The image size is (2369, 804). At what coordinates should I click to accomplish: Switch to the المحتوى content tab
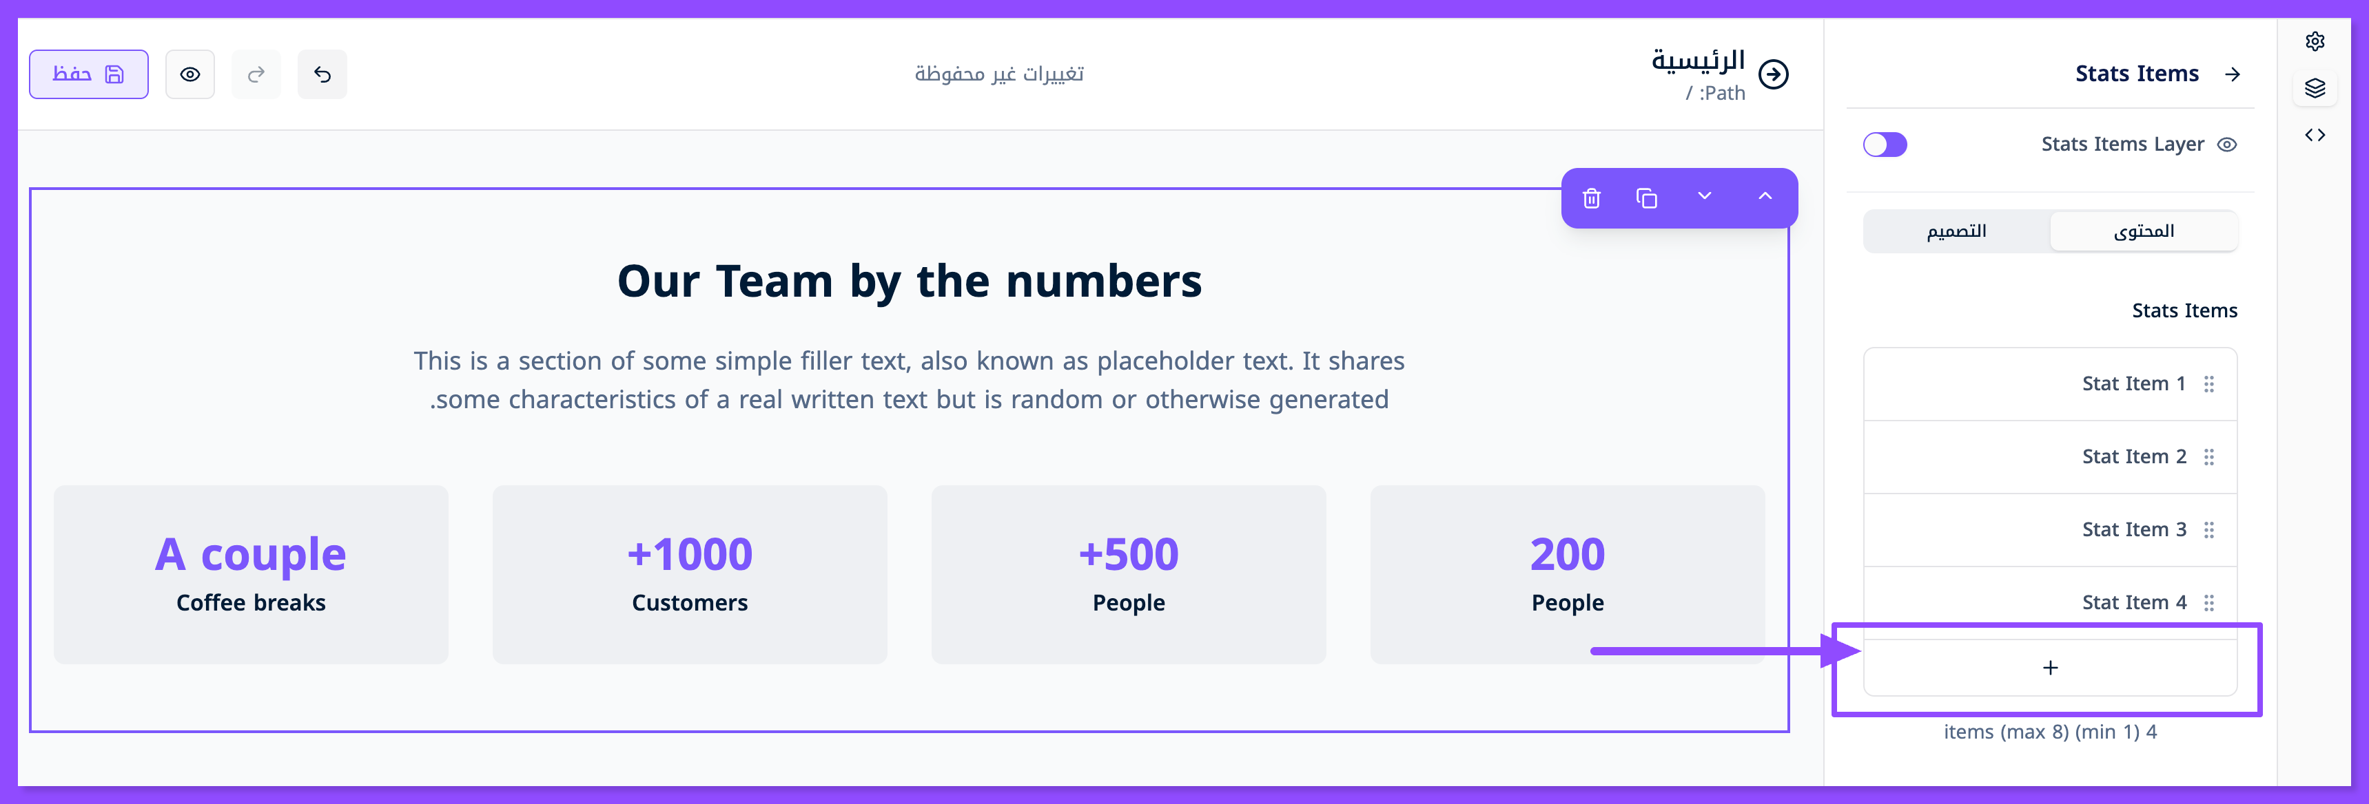point(2144,231)
